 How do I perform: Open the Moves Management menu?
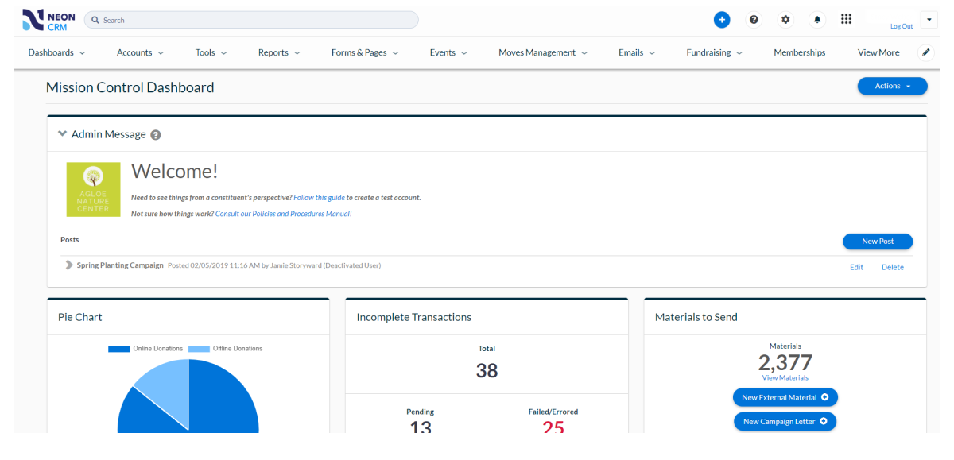(x=543, y=52)
